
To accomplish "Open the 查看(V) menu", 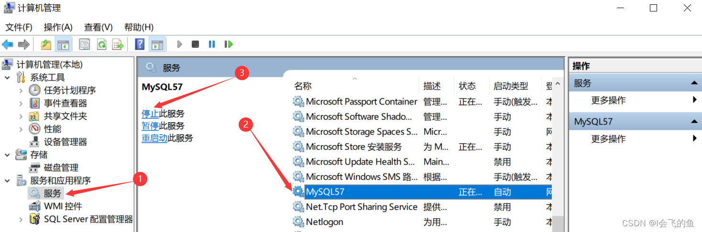I will tap(98, 27).
